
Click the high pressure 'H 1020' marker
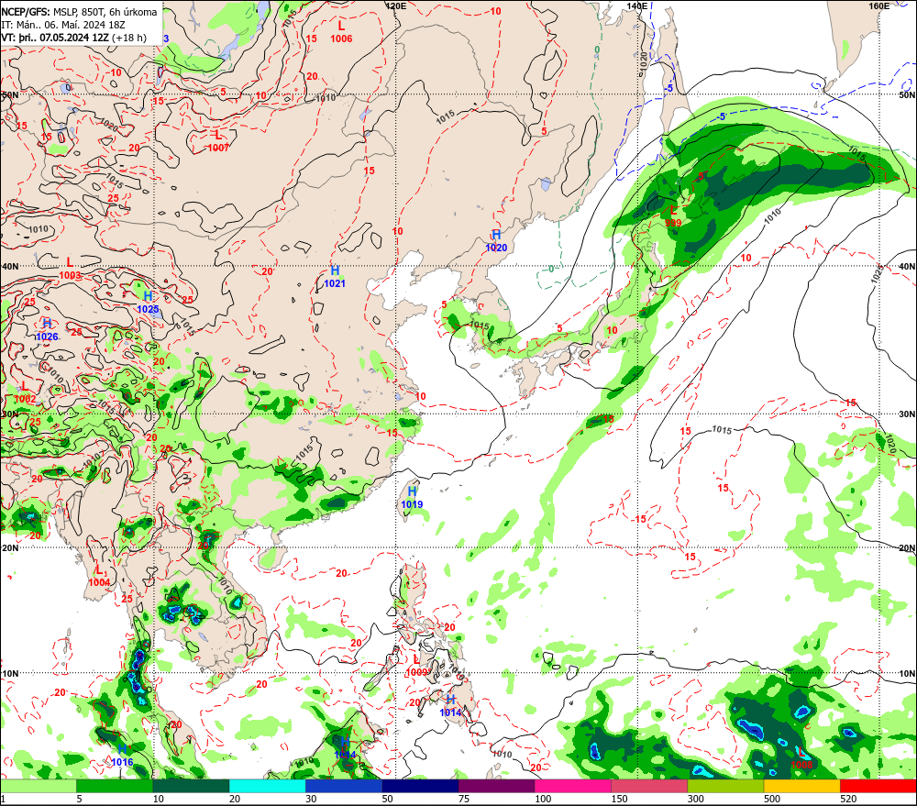pos(496,241)
